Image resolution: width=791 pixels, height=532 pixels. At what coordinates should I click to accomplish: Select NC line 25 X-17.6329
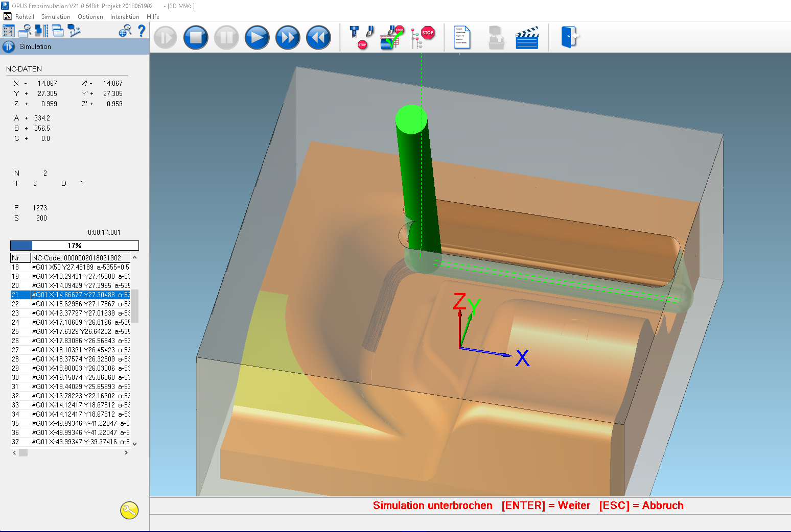(71, 331)
